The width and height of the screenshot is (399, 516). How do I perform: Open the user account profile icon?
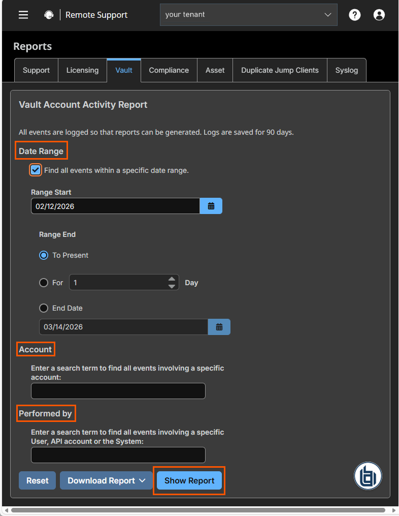379,15
